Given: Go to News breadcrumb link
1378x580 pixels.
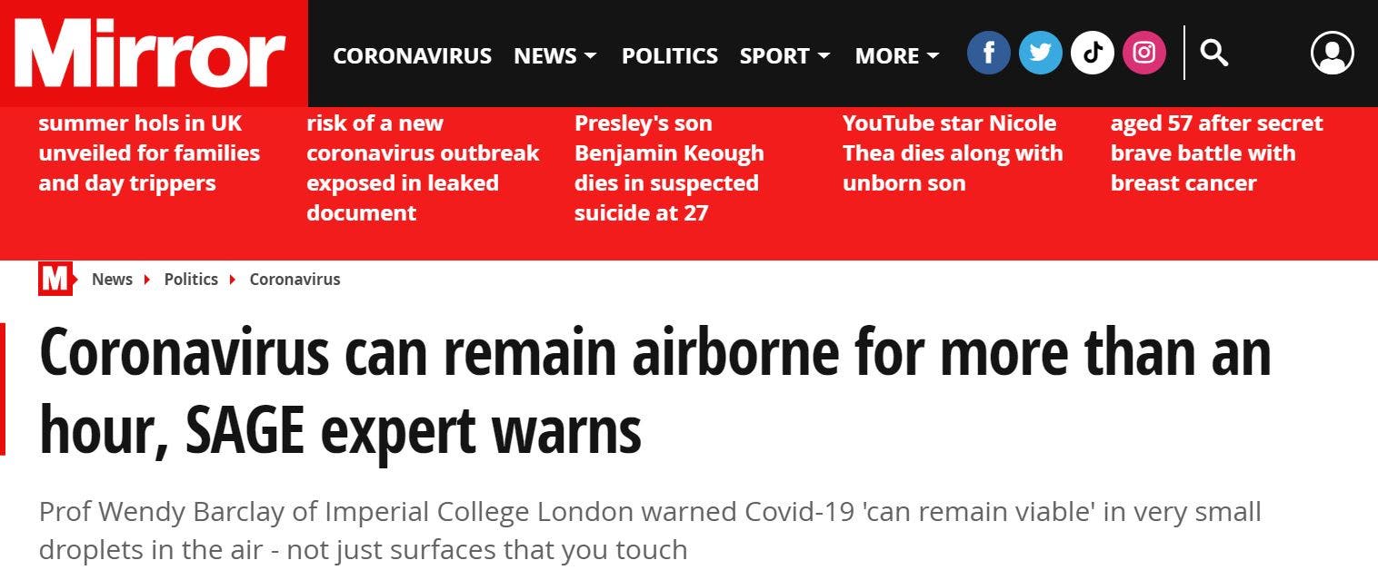Looking at the screenshot, I should coord(112,280).
